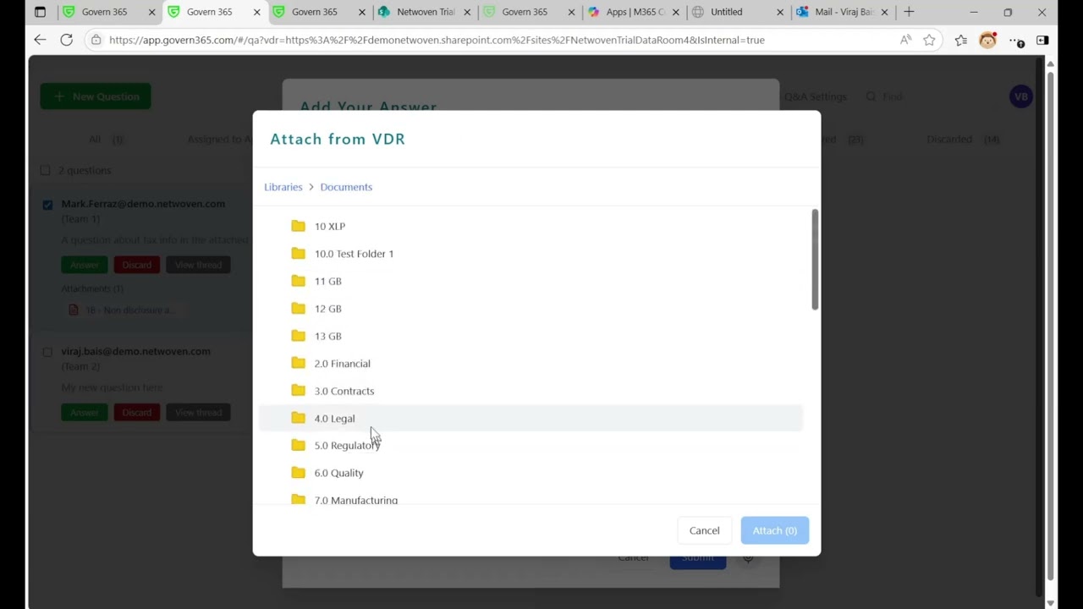Click the 4.0 Legal folder icon
This screenshot has height=609, width=1083.
click(x=298, y=418)
